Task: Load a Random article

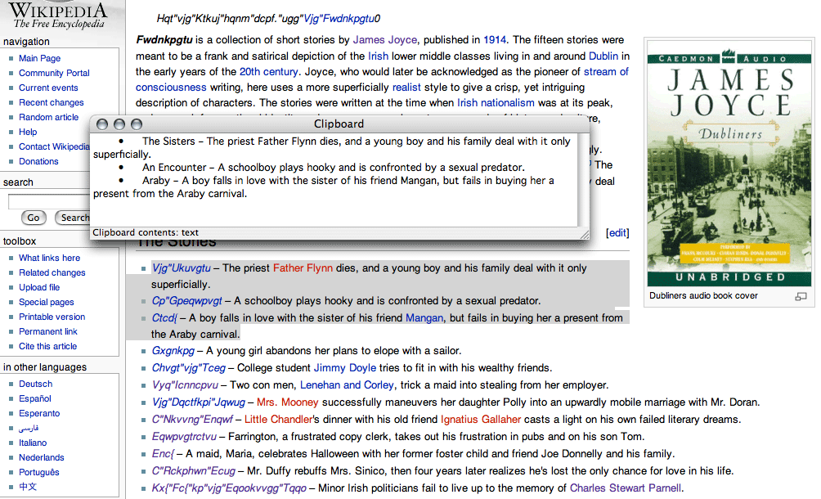Action: pyautogui.click(x=49, y=117)
